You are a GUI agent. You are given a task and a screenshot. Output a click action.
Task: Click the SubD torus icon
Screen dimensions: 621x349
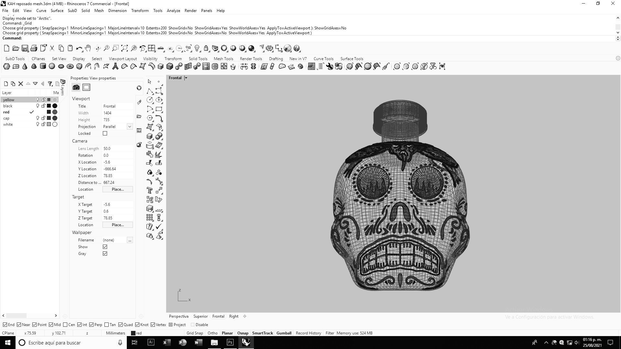tap(70, 67)
